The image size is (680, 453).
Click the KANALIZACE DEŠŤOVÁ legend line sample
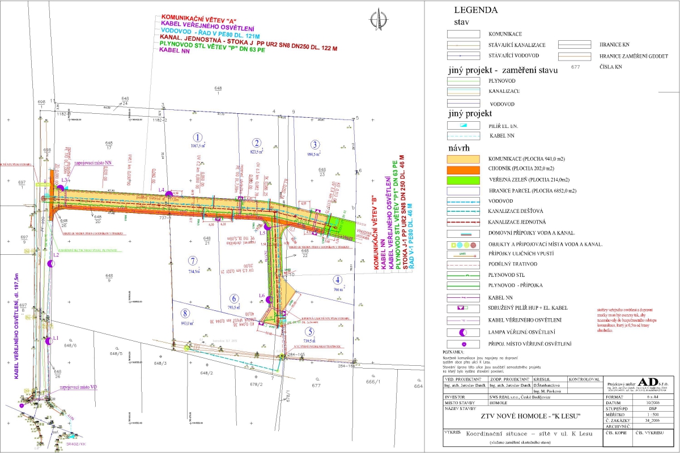tap(464, 212)
